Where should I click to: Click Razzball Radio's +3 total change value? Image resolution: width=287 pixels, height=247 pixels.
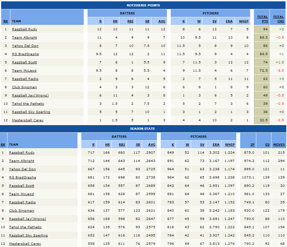[x=282, y=79]
